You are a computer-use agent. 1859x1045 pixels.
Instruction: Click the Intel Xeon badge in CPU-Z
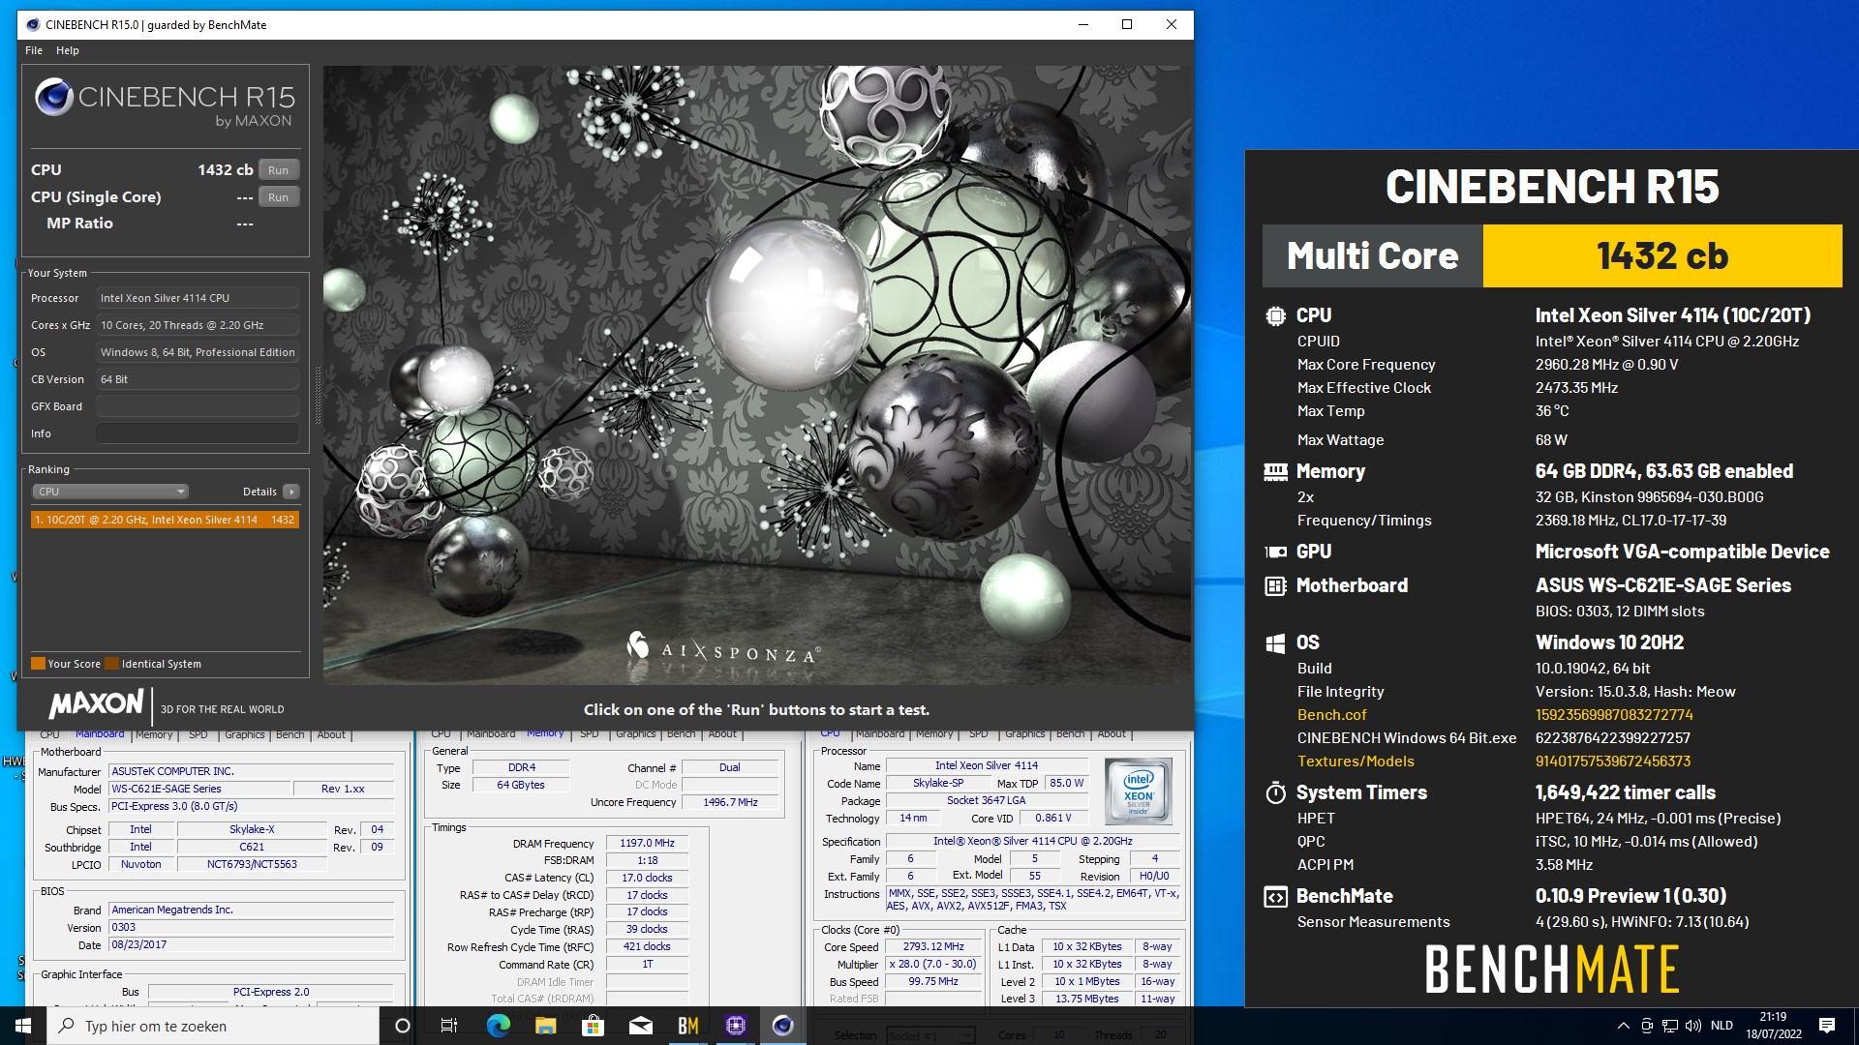click(1139, 791)
